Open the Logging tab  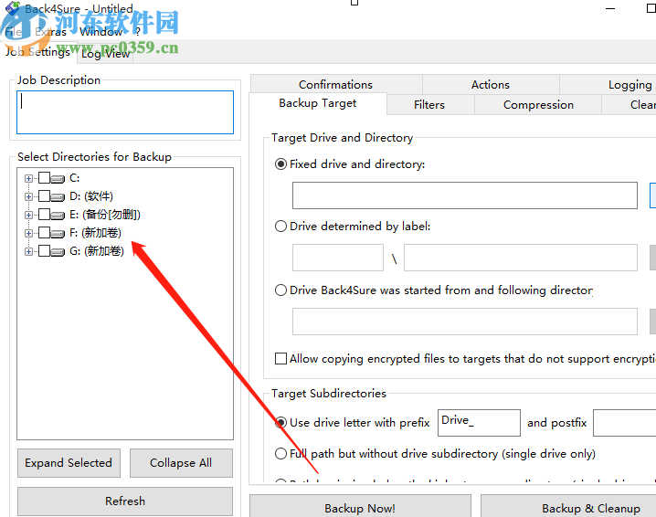pyautogui.click(x=630, y=85)
